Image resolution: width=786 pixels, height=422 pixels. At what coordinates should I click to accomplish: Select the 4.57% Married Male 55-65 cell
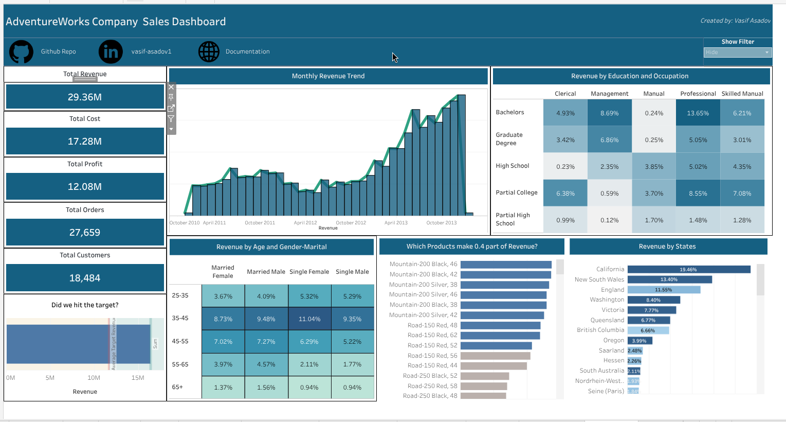coord(266,364)
